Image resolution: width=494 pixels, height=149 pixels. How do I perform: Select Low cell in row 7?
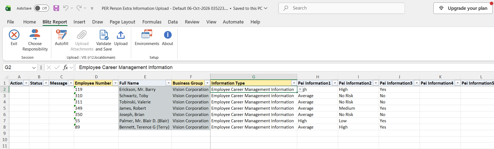point(358,121)
